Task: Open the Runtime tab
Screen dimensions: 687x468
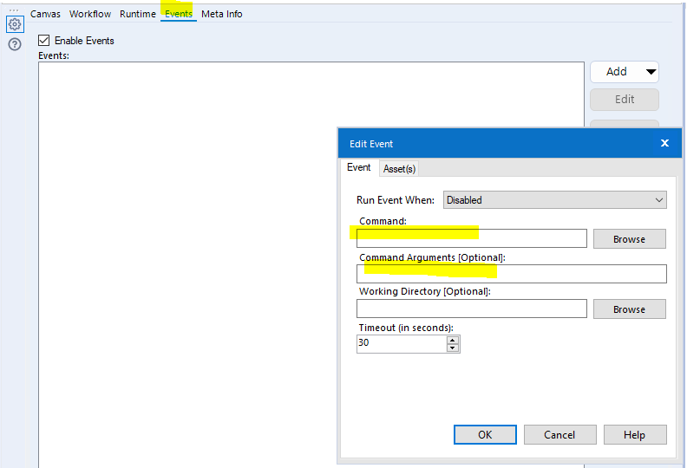Action: click(138, 14)
